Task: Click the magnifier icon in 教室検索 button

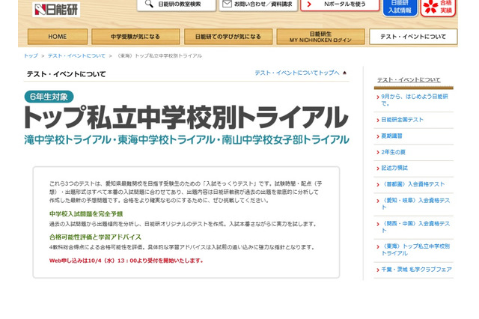Action: pos(149,4)
